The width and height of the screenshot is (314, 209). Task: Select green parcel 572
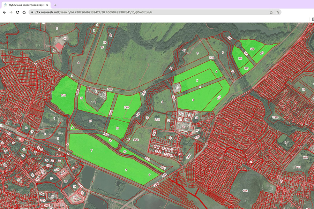(252, 49)
